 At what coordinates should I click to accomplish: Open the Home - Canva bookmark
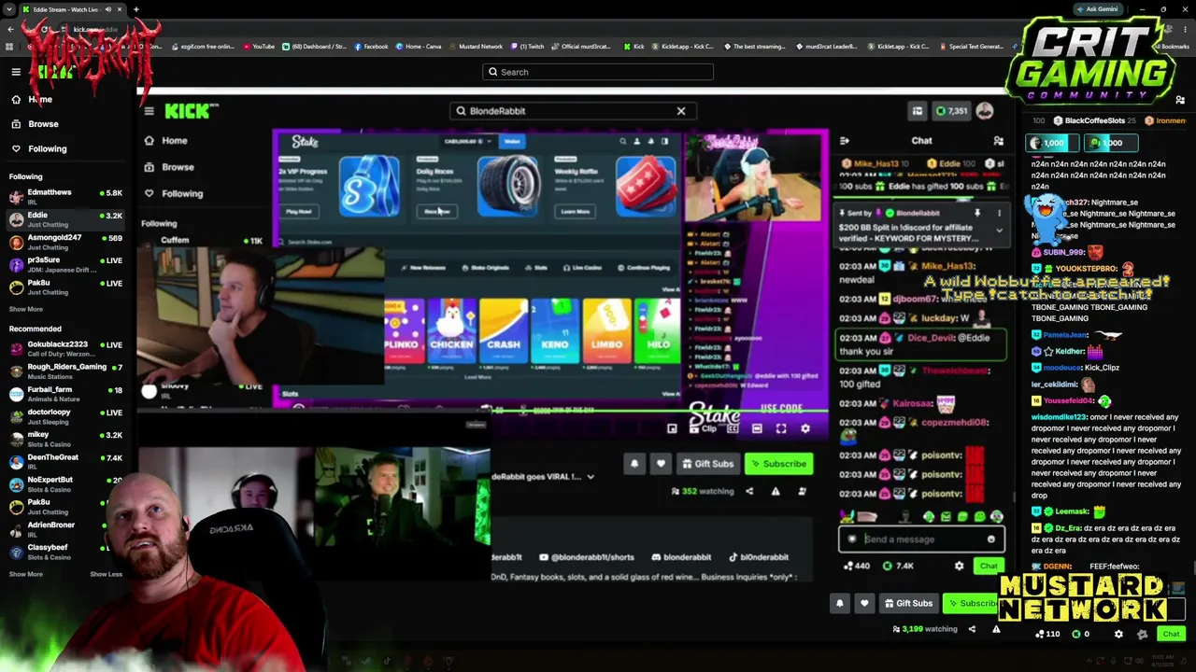[418, 46]
